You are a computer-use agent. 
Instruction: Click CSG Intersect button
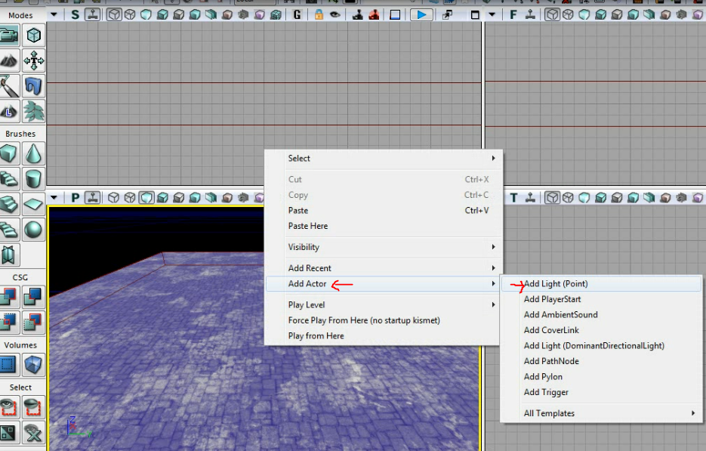coord(9,323)
